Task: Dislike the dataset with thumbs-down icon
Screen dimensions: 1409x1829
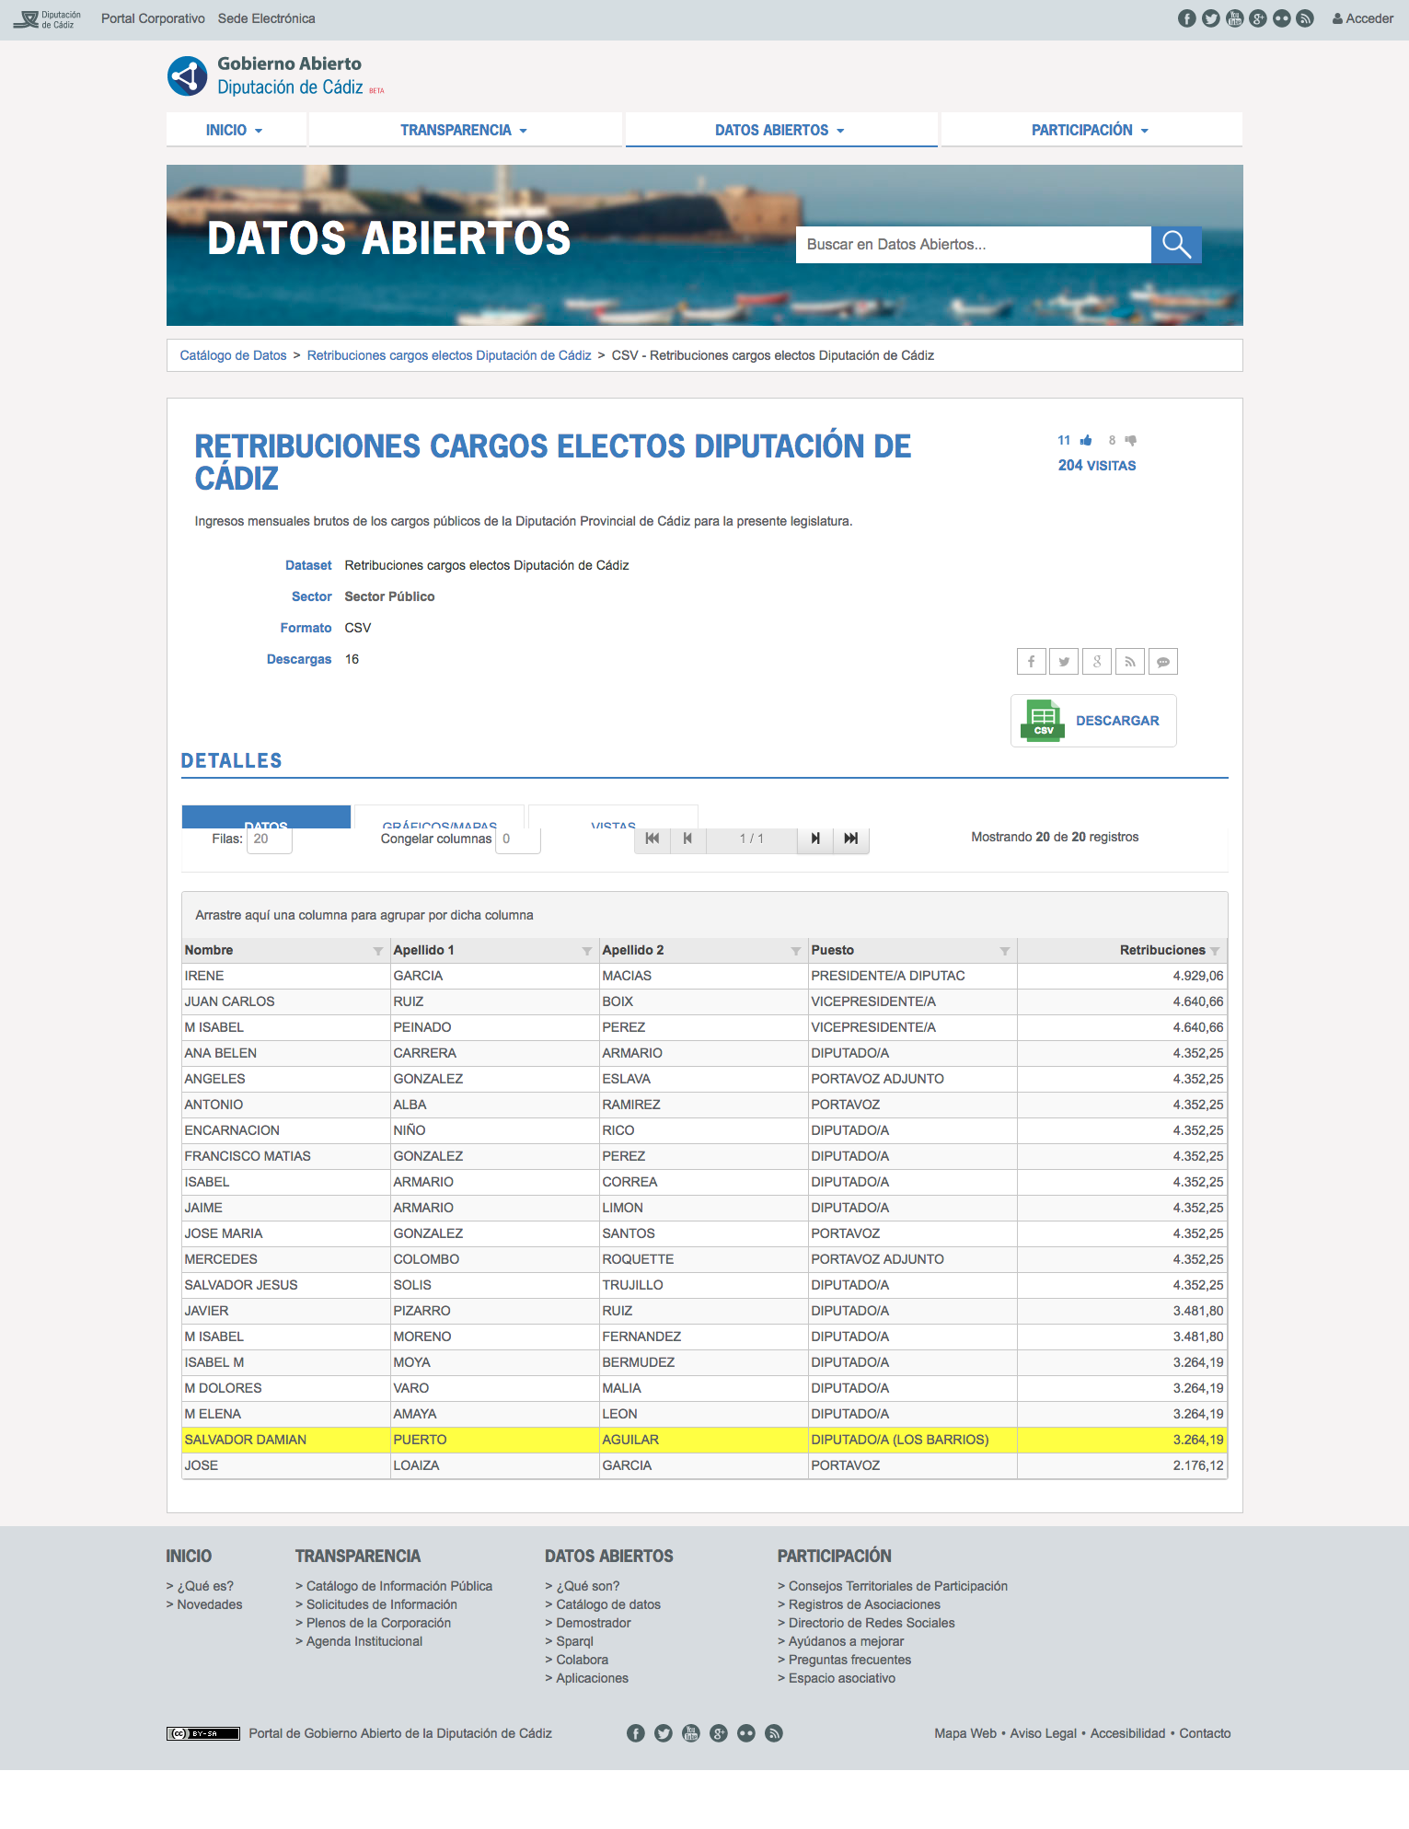Action: tap(1131, 440)
